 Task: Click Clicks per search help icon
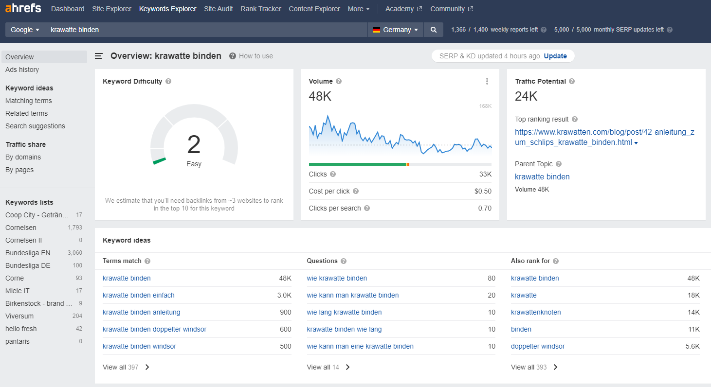(367, 208)
